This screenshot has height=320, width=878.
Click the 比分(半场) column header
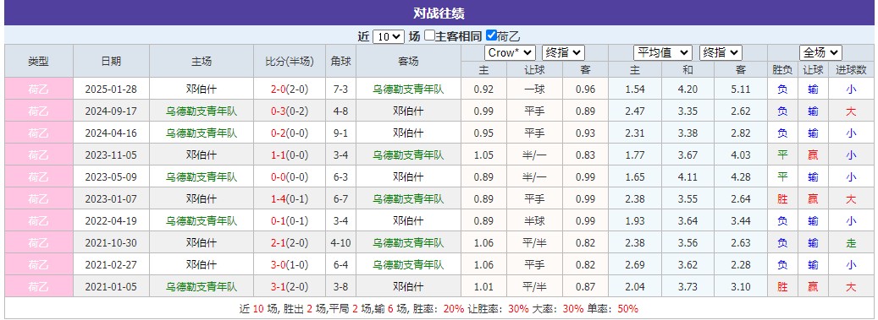[290, 62]
